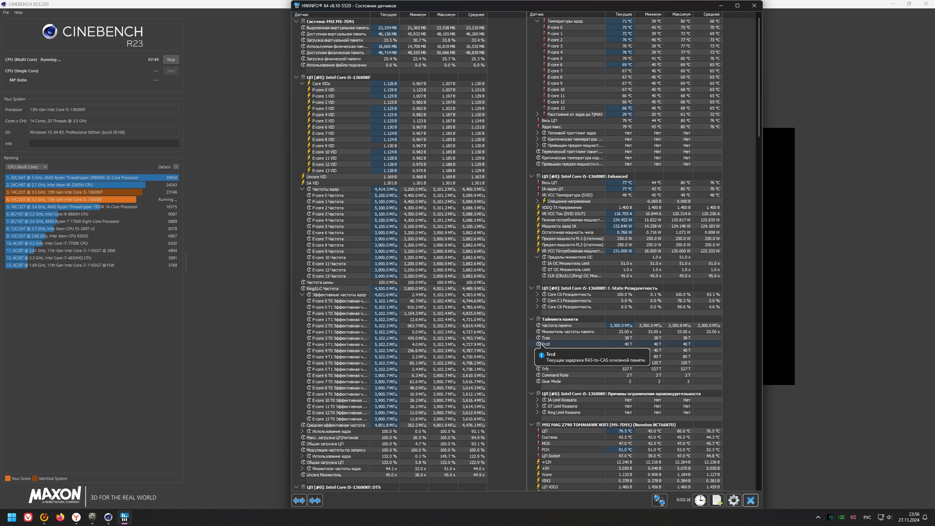Open HWiNFO sensor settings gear
This screenshot has height=526, width=935.
tap(733, 500)
